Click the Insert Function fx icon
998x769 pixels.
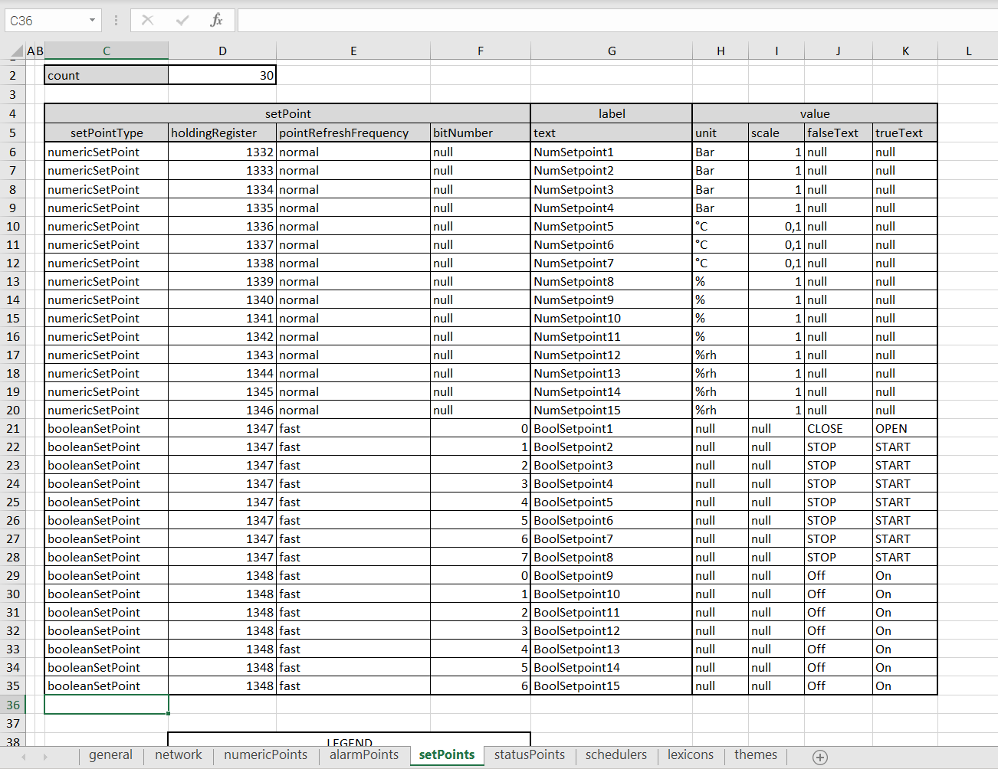(x=216, y=21)
